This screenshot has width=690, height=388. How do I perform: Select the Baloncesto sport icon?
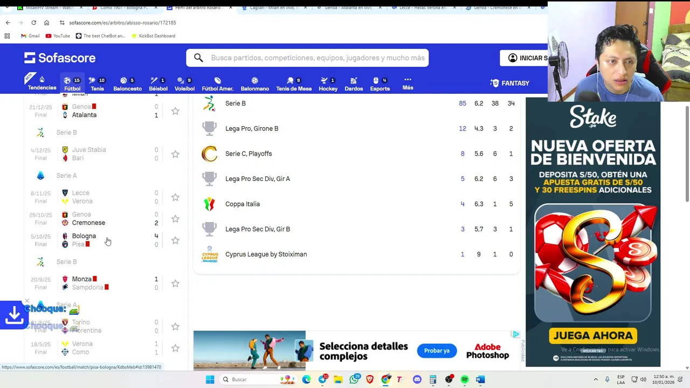(x=128, y=84)
